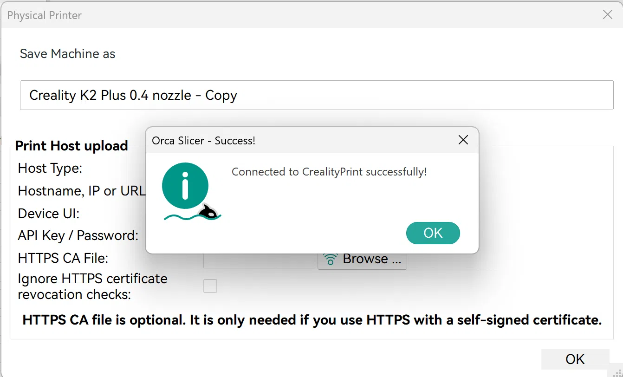
Task: Click the "Print Host upload" heading
Action: click(71, 146)
